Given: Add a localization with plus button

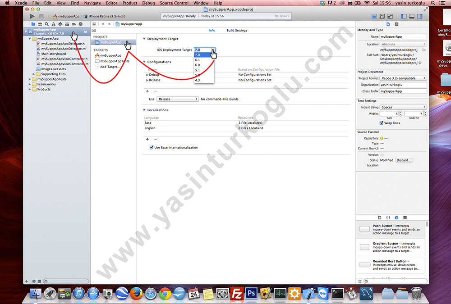Looking at the screenshot, I should click(x=147, y=139).
